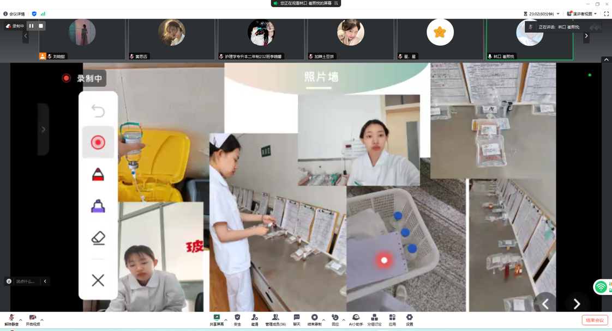Image resolution: width=612 pixels, height=331 pixels.
Task: Click the red 结束会议 button
Action: tap(595, 320)
